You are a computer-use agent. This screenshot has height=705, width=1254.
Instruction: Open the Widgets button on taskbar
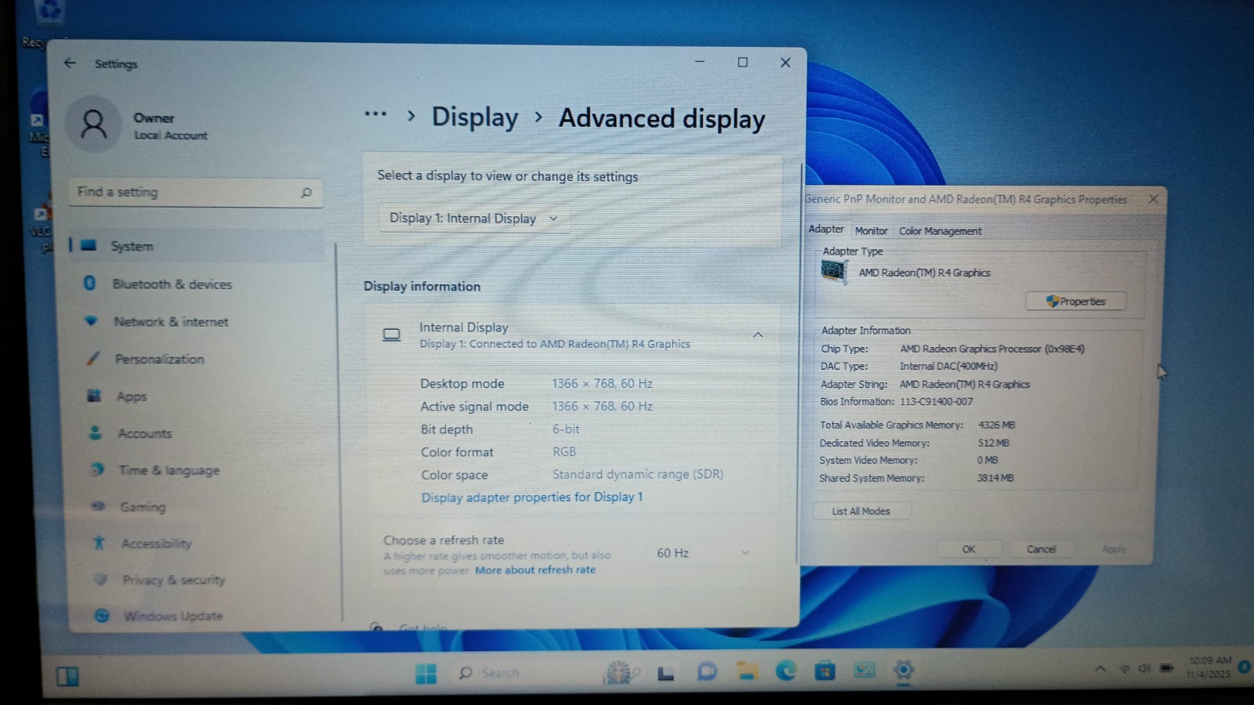[x=67, y=676]
